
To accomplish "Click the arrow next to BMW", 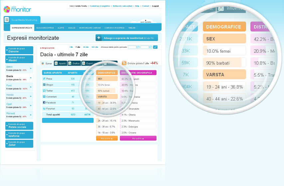I will click(x=31, y=68).
